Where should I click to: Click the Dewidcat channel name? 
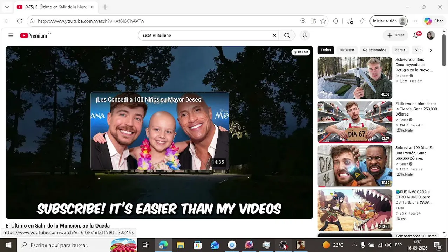(402, 76)
